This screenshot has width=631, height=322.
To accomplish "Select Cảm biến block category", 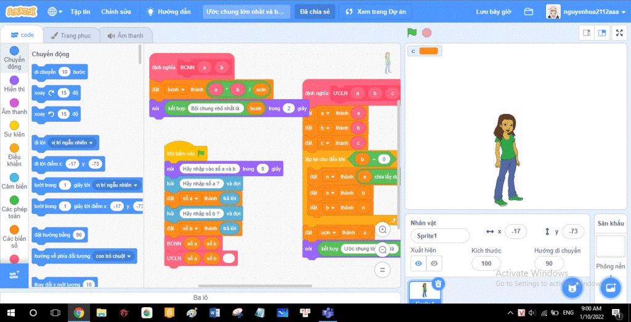I will point(14,181).
